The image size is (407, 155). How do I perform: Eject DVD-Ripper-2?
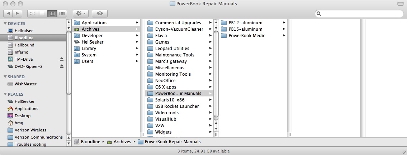click(62, 66)
